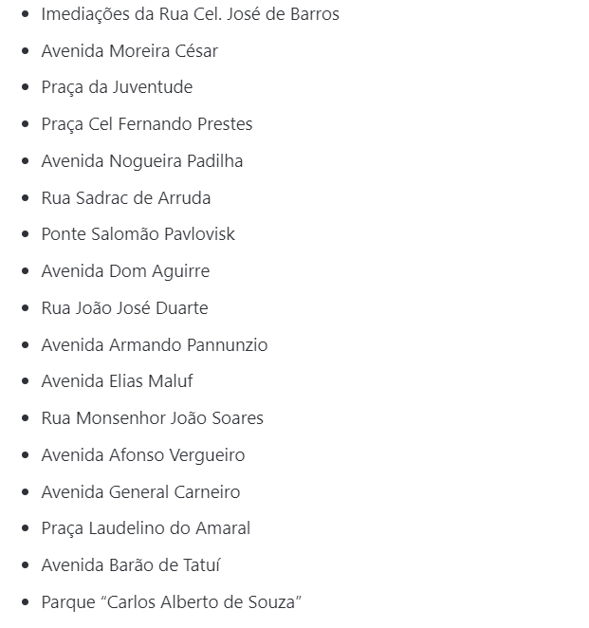
Task: Click the Rua Sadrac de Arruda item
Action: (x=125, y=198)
